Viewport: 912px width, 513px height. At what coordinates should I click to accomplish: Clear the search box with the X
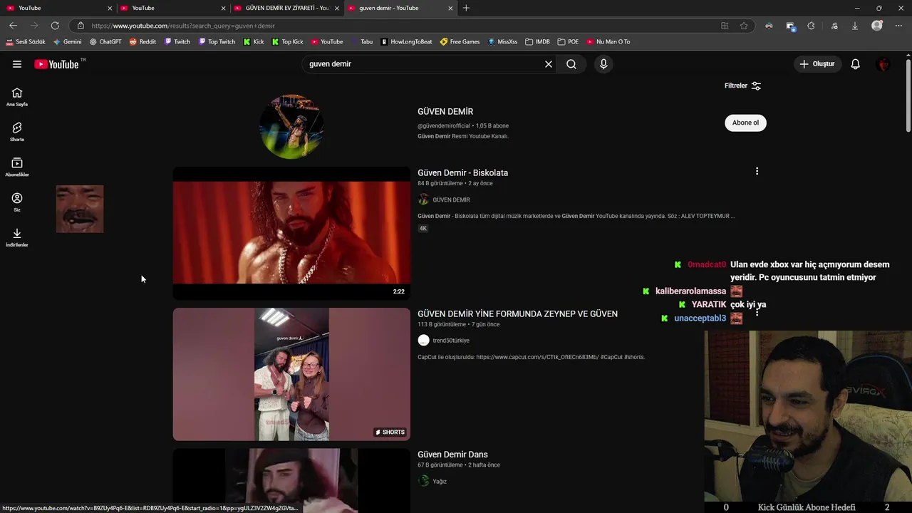point(549,64)
